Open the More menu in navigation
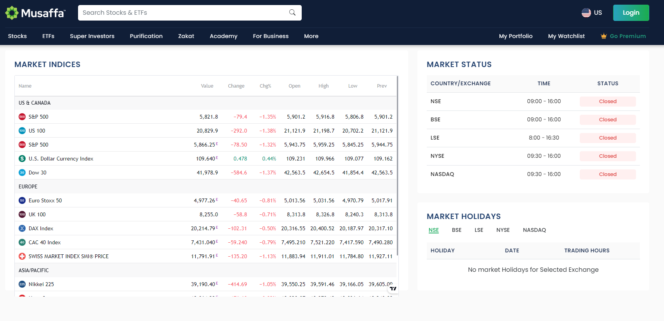Image resolution: width=664 pixels, height=321 pixels. 311,36
